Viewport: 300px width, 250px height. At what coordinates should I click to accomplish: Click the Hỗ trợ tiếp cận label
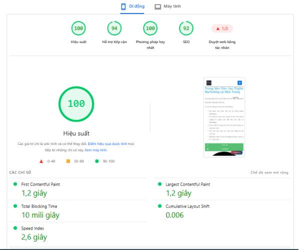[x=114, y=42]
